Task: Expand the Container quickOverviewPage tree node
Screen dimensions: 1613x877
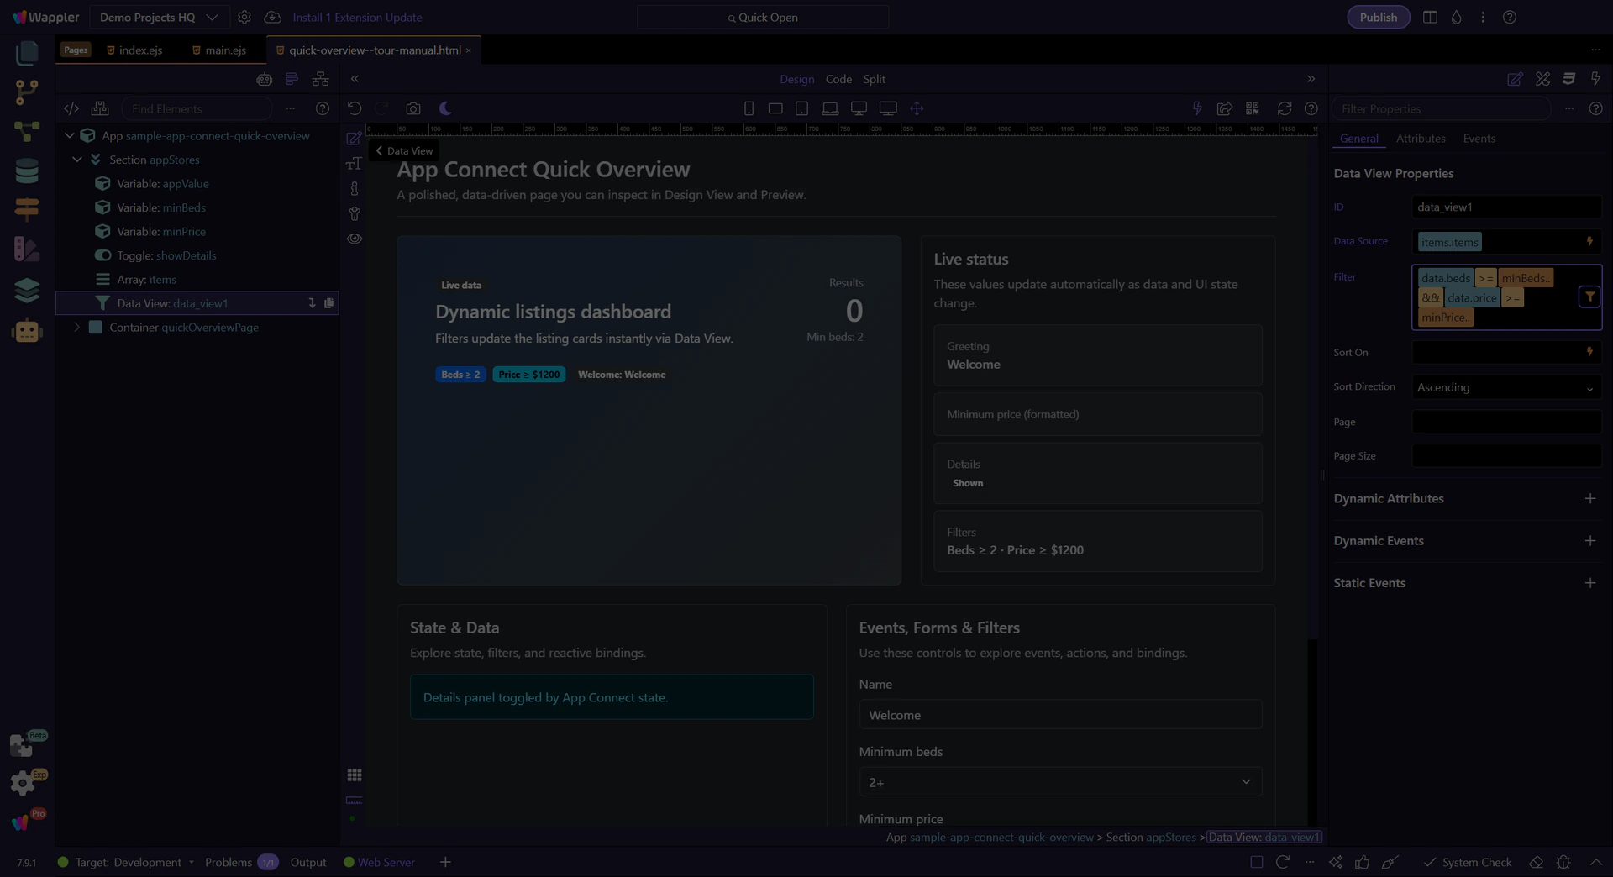Action: coord(76,327)
